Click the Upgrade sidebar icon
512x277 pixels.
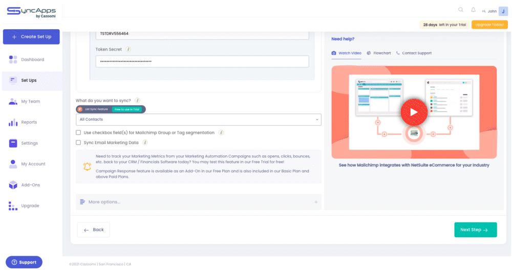click(x=13, y=205)
